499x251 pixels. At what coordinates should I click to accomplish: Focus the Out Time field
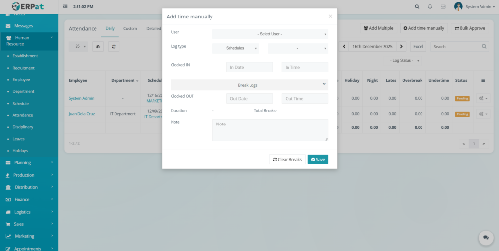click(x=305, y=98)
